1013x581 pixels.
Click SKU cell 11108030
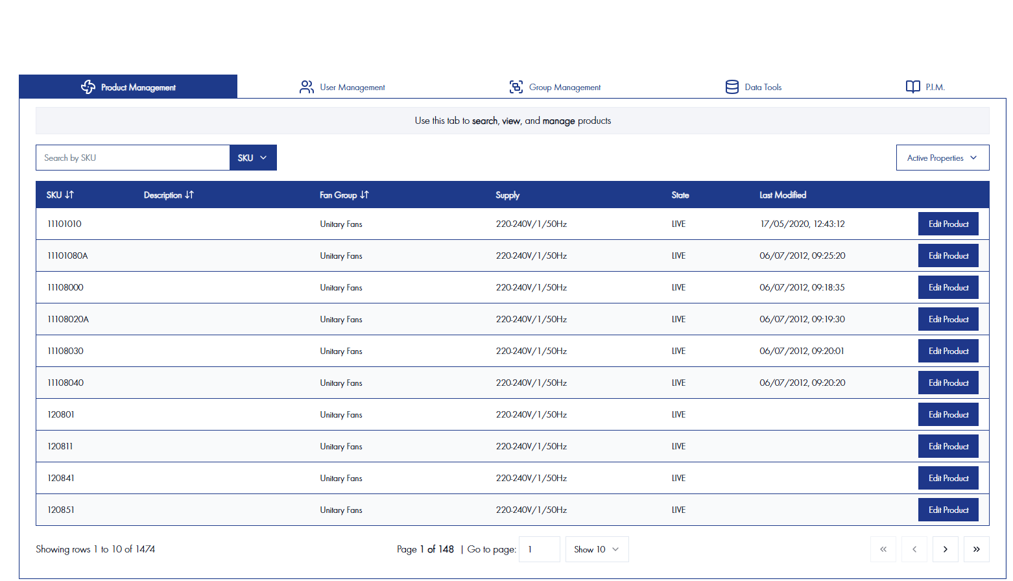66,351
